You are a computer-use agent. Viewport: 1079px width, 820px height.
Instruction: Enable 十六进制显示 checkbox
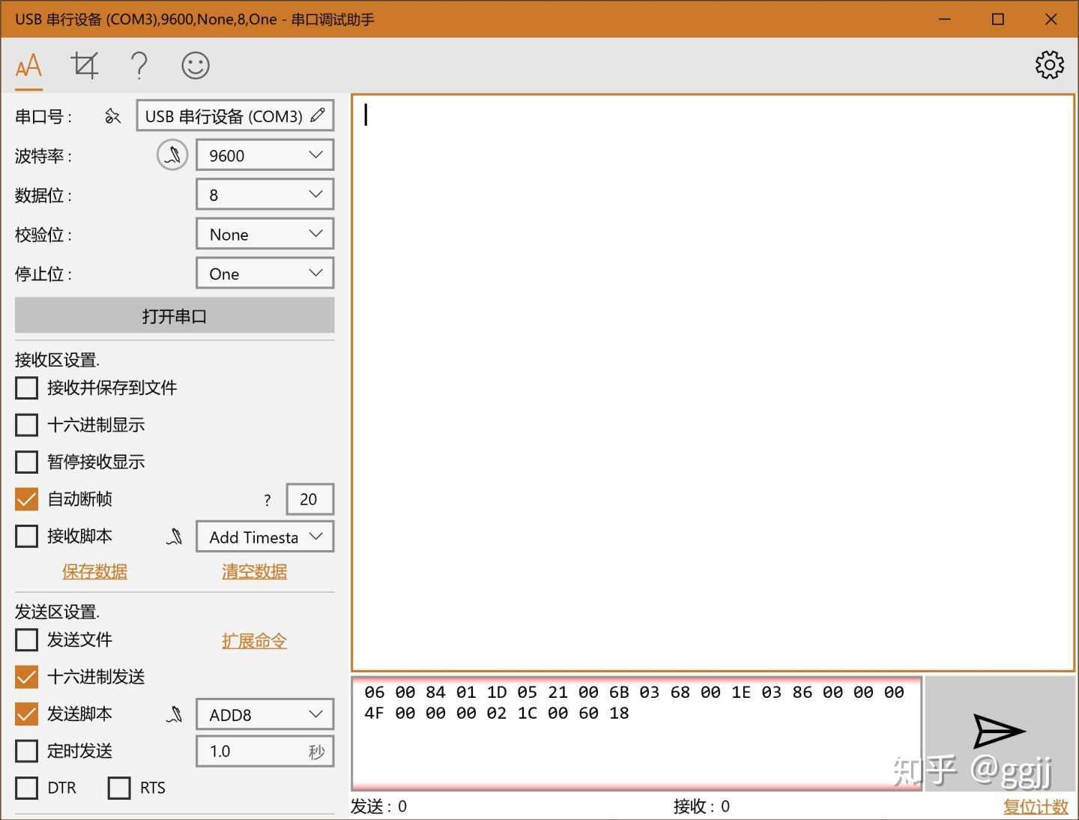click(x=26, y=425)
